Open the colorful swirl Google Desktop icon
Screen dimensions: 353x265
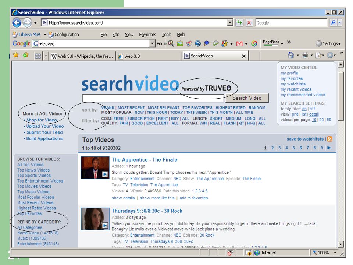[254, 43]
